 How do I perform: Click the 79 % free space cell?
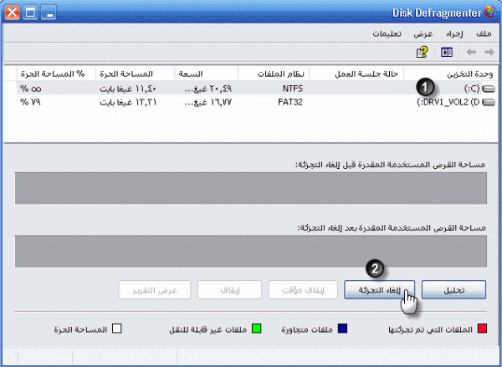click(30, 102)
